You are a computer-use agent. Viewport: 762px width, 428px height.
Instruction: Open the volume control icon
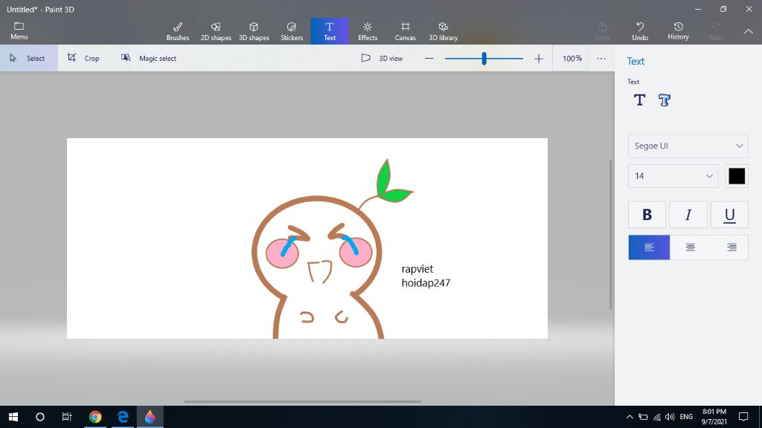tap(670, 417)
